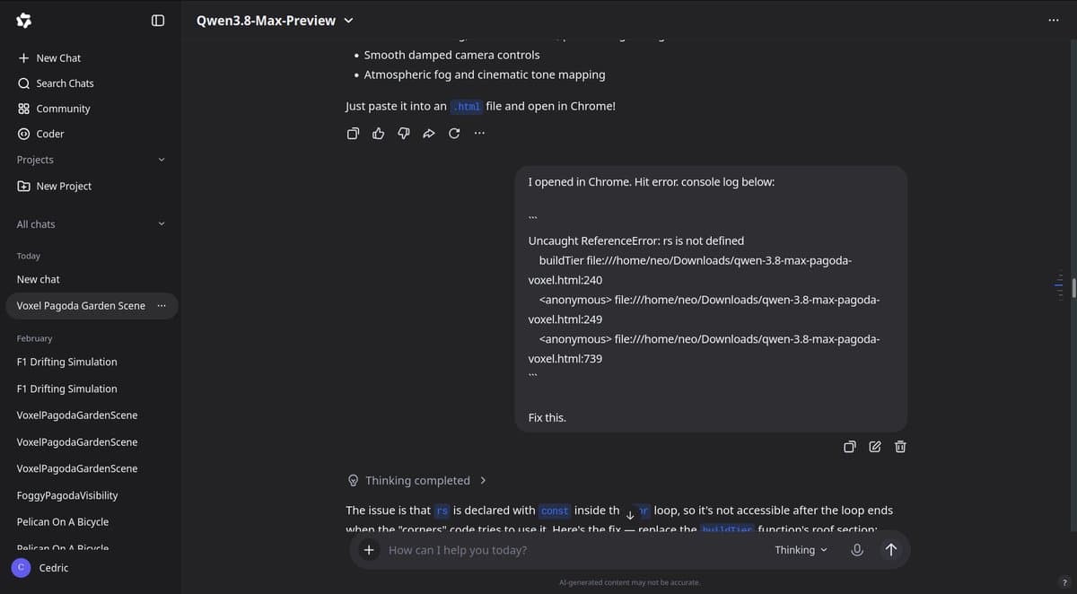The width and height of the screenshot is (1077, 594).
Task: Click the Cedric avatar icon
Action: (x=20, y=568)
